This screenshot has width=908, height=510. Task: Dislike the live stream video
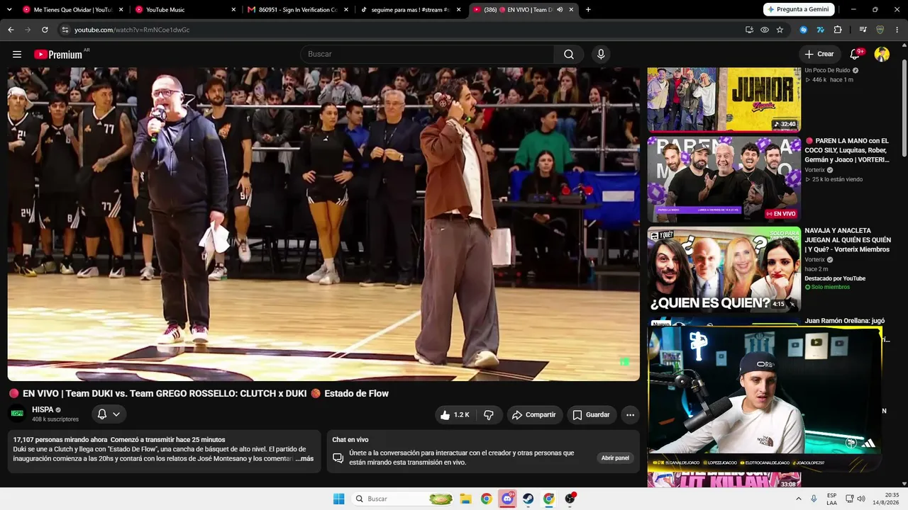point(489,415)
